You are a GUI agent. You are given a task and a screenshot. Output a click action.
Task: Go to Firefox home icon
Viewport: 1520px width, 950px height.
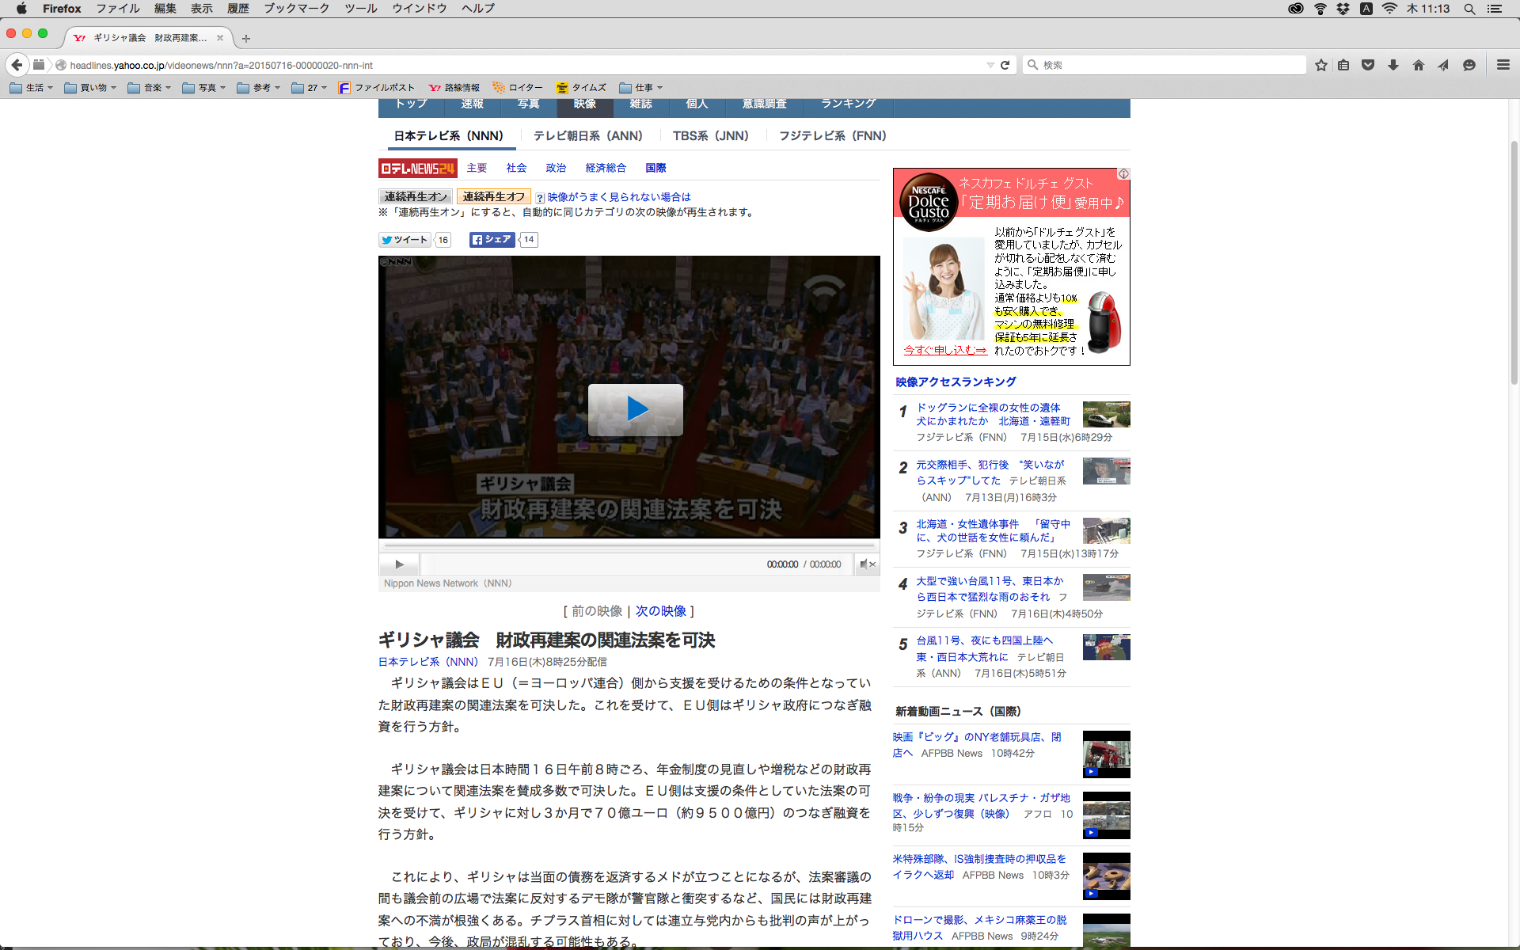[1419, 65]
